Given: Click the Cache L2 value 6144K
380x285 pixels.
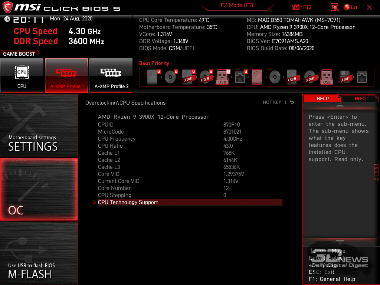Looking at the screenshot, I should pos(230,160).
